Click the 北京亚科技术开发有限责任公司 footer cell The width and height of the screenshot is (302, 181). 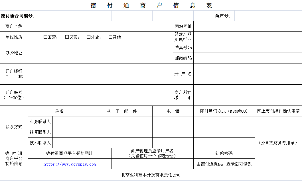(x=151, y=175)
